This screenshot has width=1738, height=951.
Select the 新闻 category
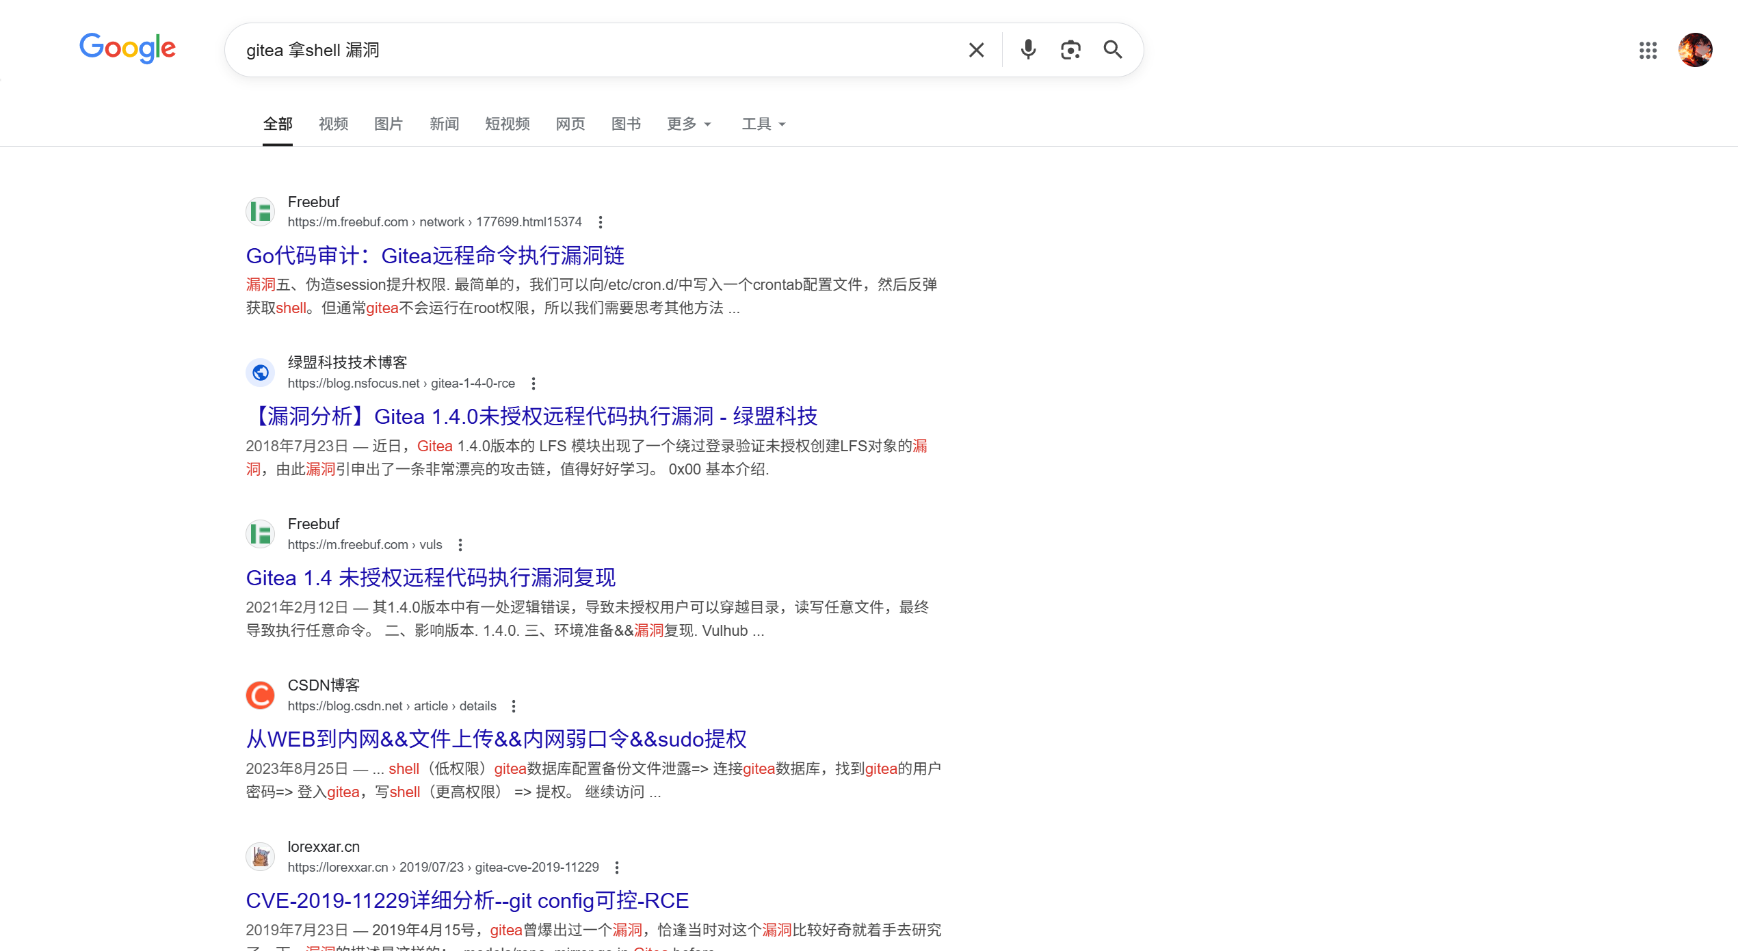point(444,124)
